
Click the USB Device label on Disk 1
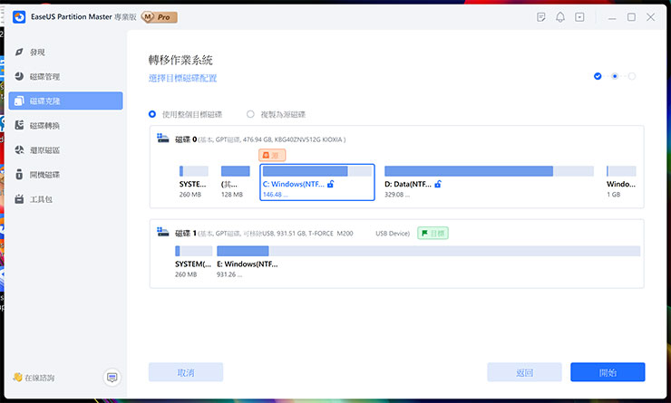click(x=393, y=234)
